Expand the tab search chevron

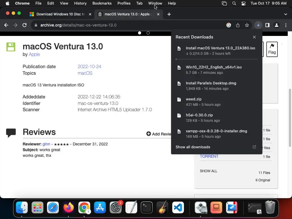pyautogui.click(x=286, y=14)
